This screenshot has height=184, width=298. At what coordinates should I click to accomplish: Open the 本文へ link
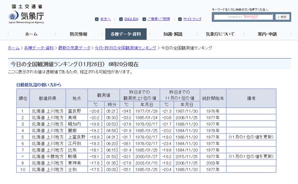pyautogui.click(x=105, y=19)
